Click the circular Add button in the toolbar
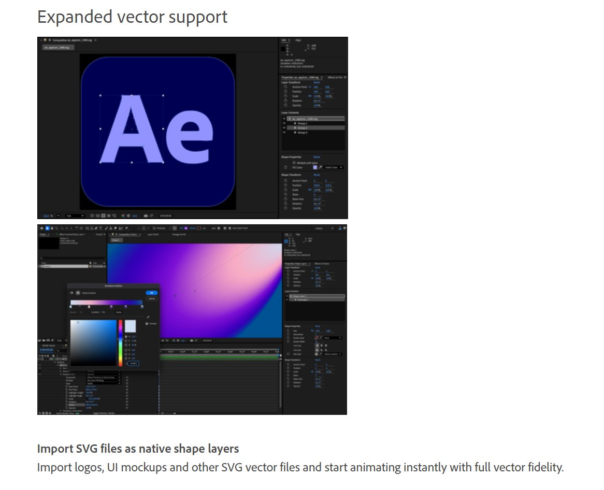 [x=219, y=228]
